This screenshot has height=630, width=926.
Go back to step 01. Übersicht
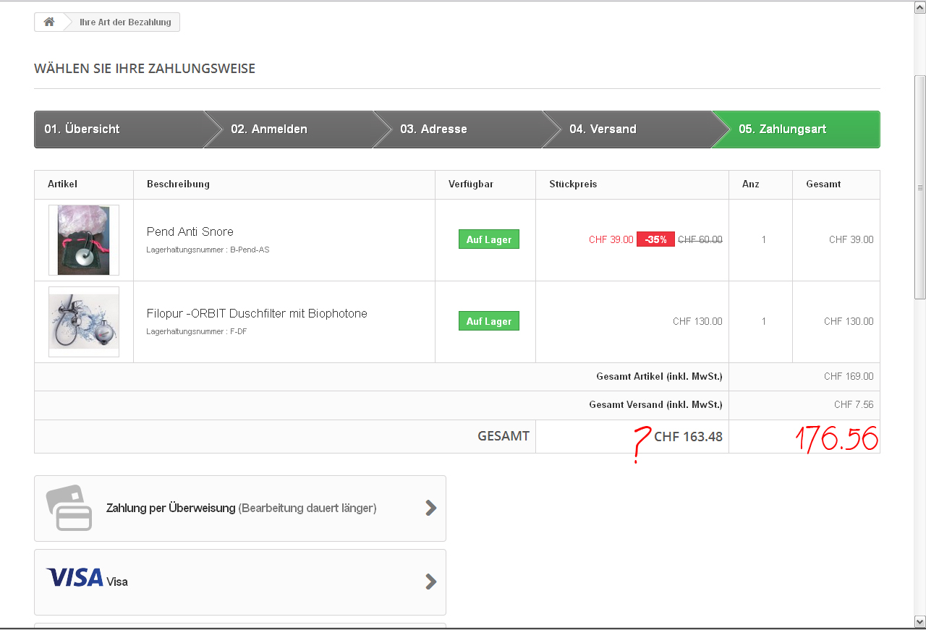[119, 129]
